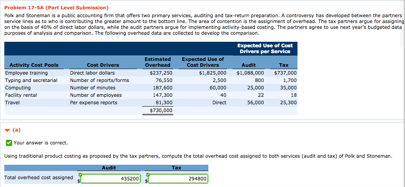This screenshot has width=405, height=187.
Task: Click the $1,825,000 expected use value
Action: pyautogui.click(x=213, y=73)
